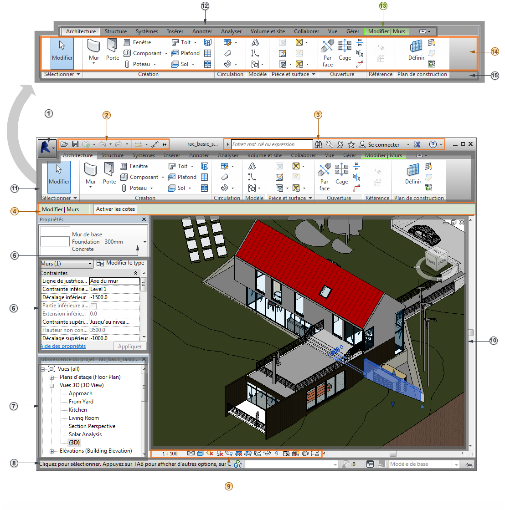Switch to Collaborer tab in the enlarged ribbon

coord(306,31)
